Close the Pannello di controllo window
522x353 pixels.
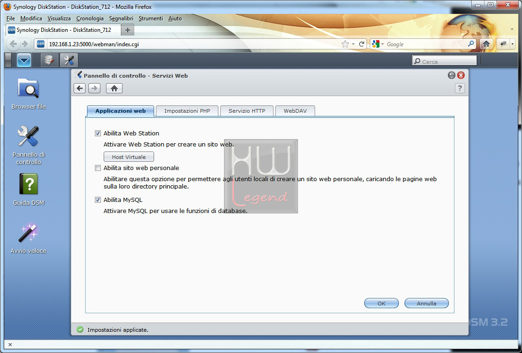pos(461,75)
